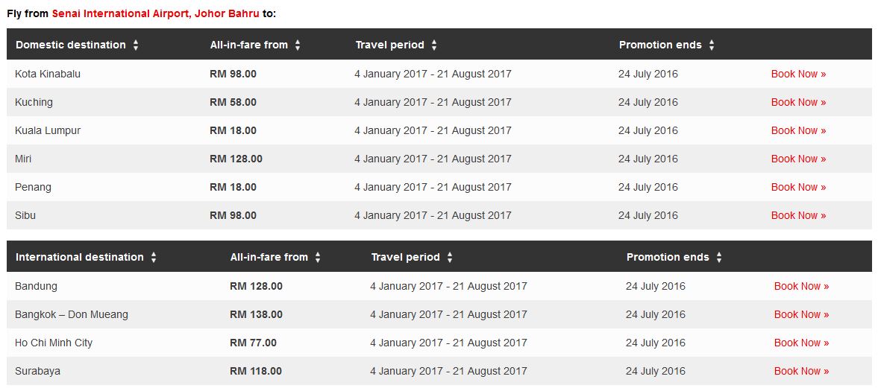This screenshot has width=881, height=391.
Task: Book Now for Penang flight
Action: tap(798, 188)
